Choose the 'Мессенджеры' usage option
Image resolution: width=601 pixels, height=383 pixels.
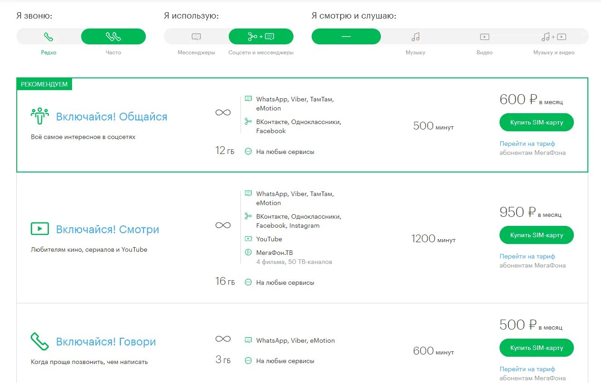196,37
